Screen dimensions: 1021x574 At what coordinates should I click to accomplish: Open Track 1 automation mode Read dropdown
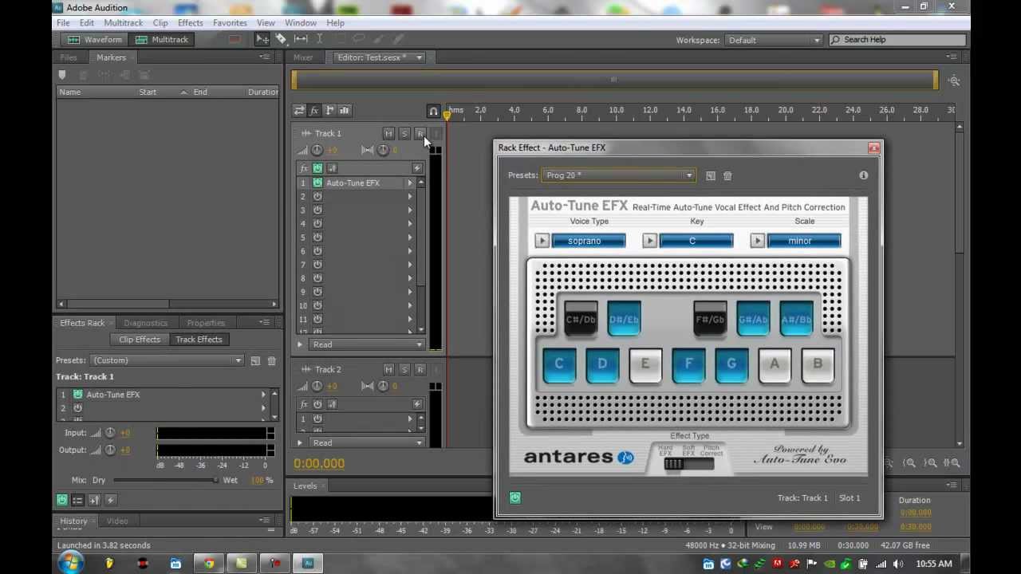368,344
